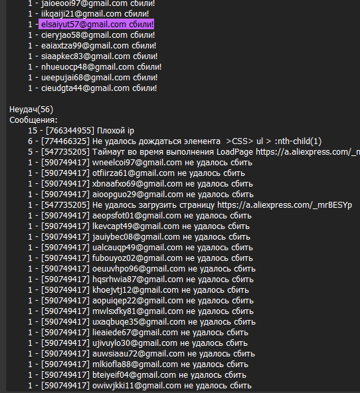Click the otfiirza61@gmail.com failure entry
This screenshot has height=393, width=360.
click(136, 173)
